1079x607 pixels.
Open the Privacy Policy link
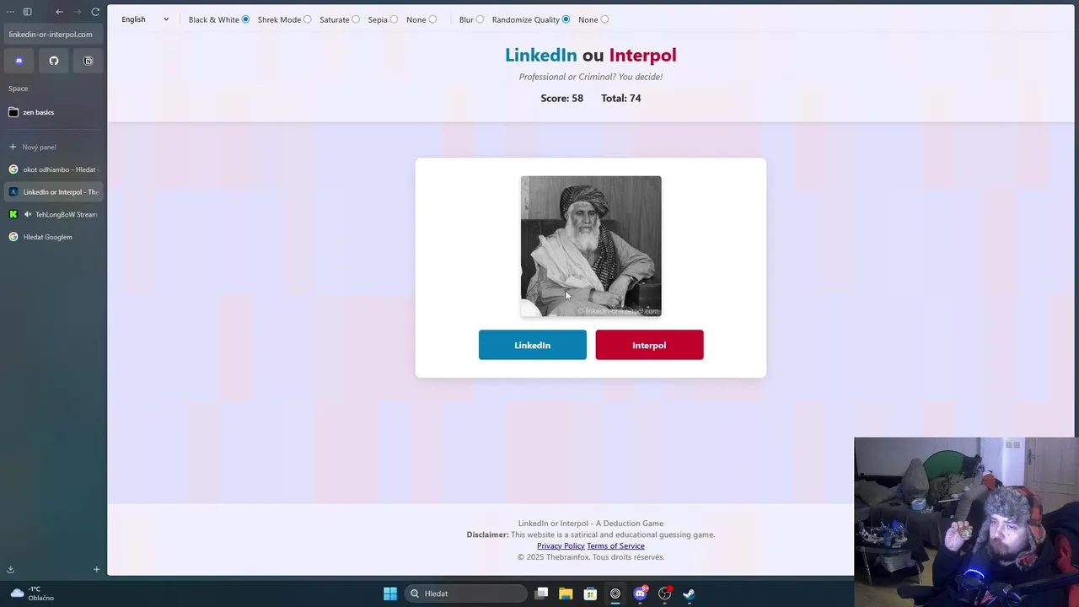561,546
